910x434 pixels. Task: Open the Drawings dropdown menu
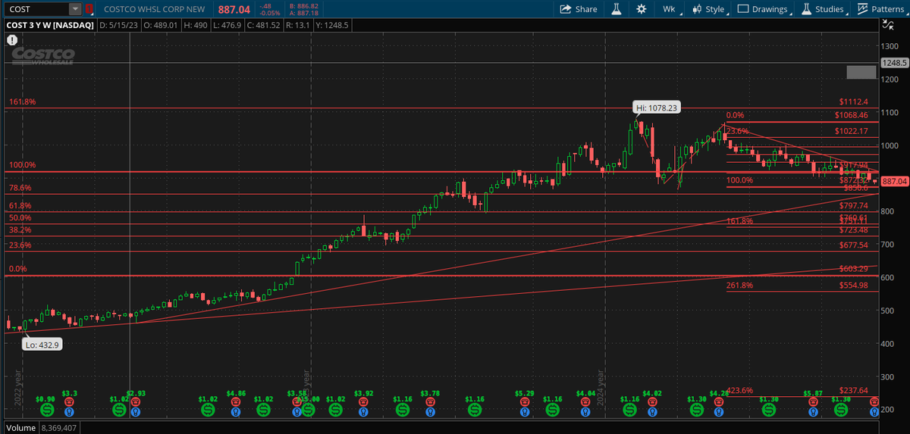coord(763,9)
